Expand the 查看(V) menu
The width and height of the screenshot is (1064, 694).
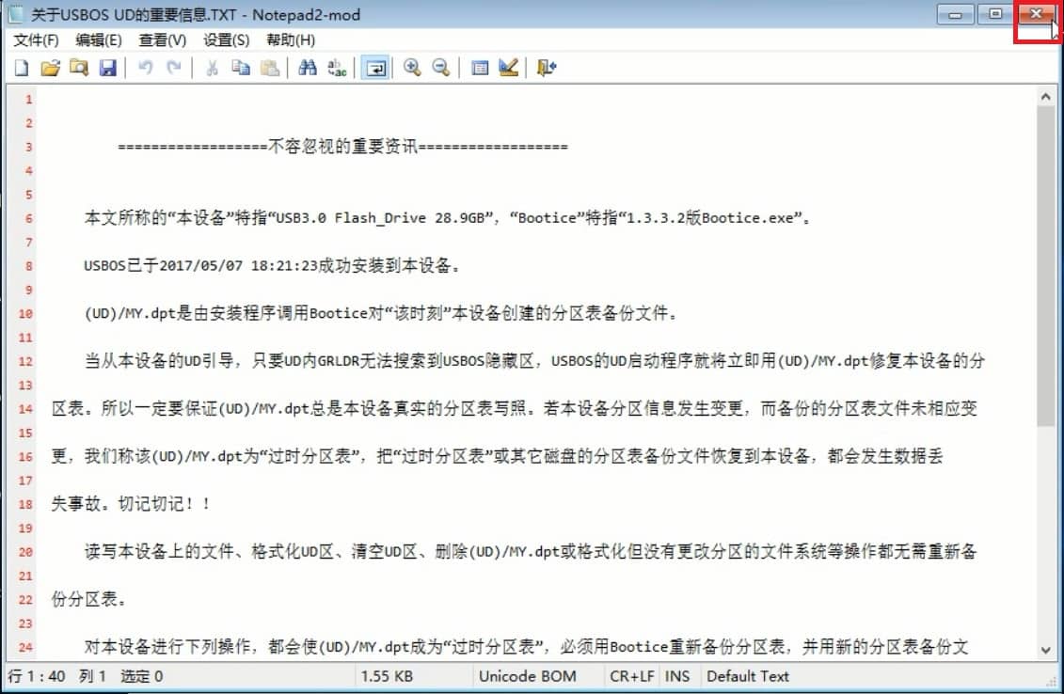(163, 40)
